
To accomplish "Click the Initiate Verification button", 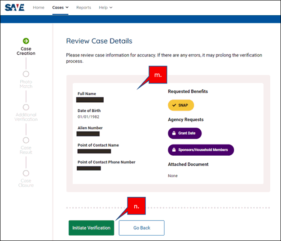I will (x=91, y=228).
